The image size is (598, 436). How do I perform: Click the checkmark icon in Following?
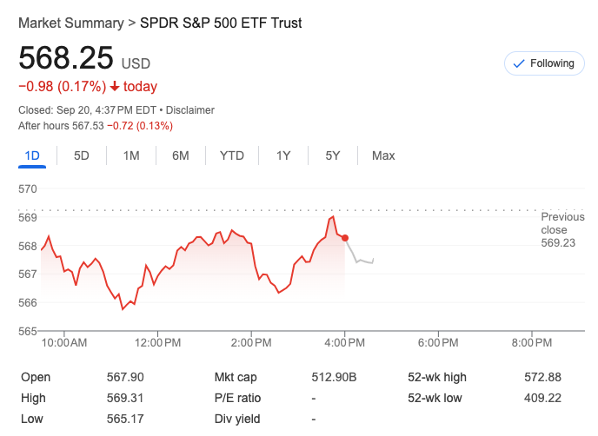tap(520, 63)
